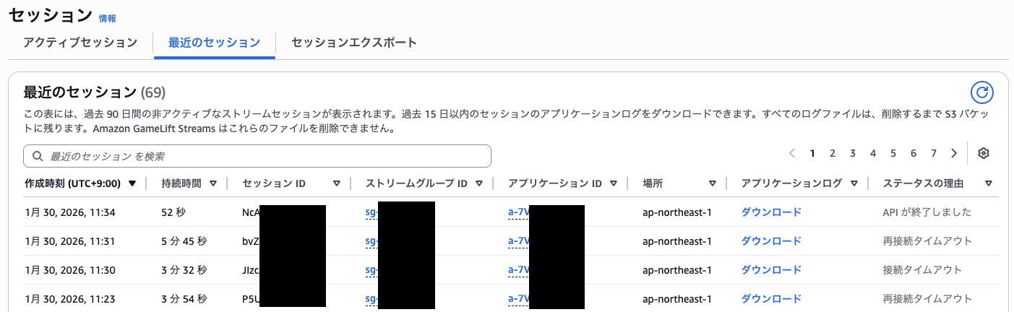Sort by 場所 column arrow
The image size is (1014, 312).
point(713,183)
